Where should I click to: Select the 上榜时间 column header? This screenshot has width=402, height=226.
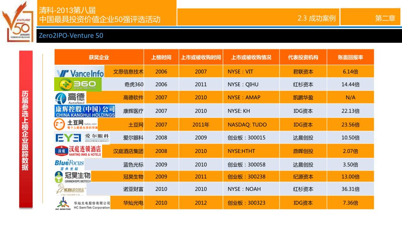161,57
